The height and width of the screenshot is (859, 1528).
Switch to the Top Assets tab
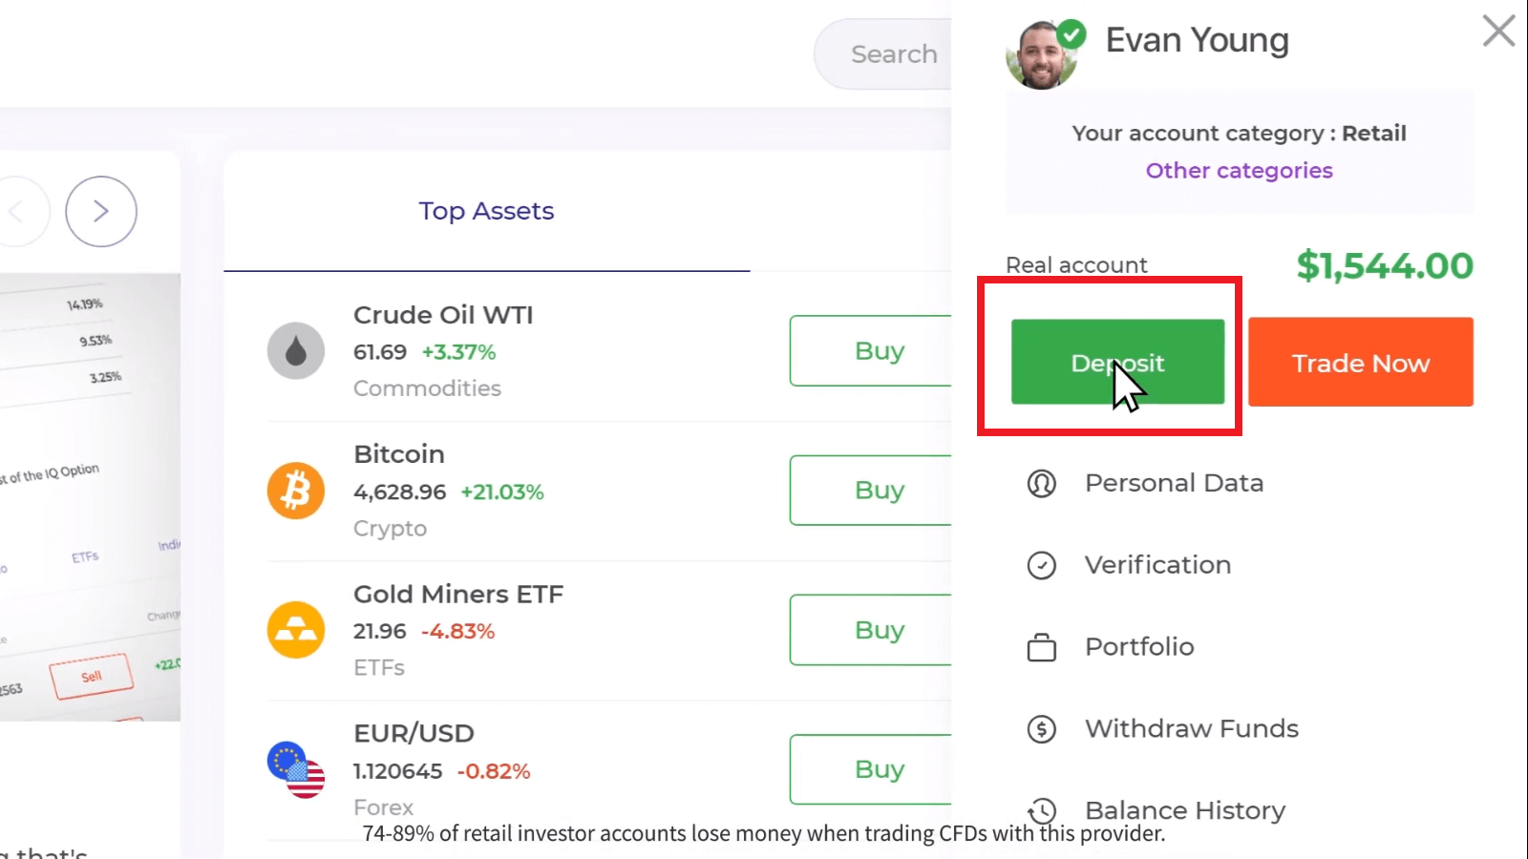click(486, 211)
